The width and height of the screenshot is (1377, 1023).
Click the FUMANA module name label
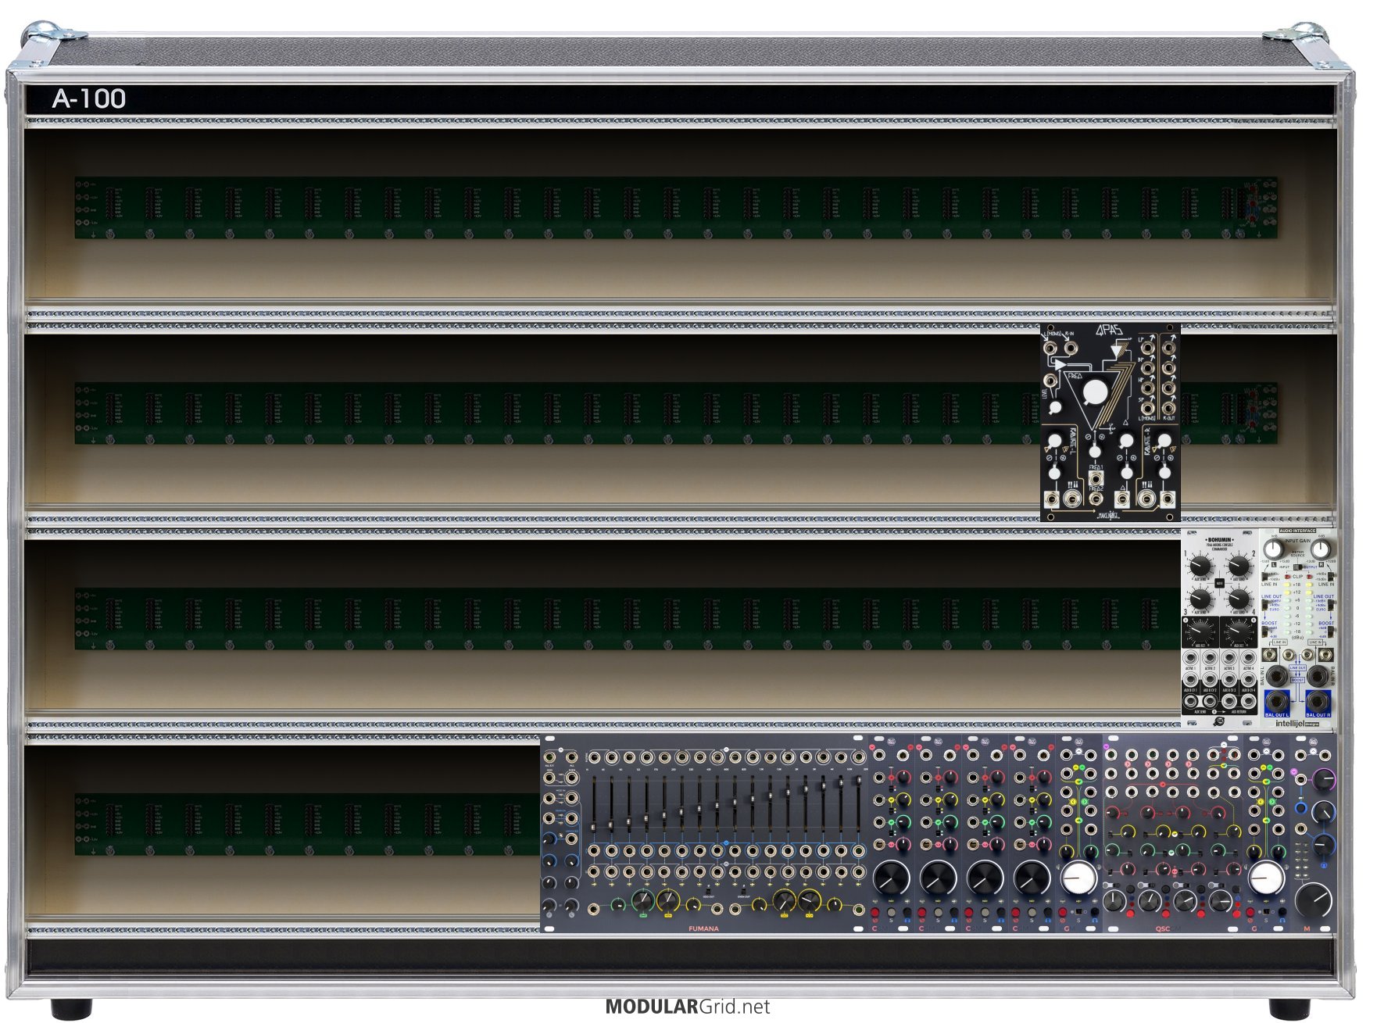pos(703,928)
